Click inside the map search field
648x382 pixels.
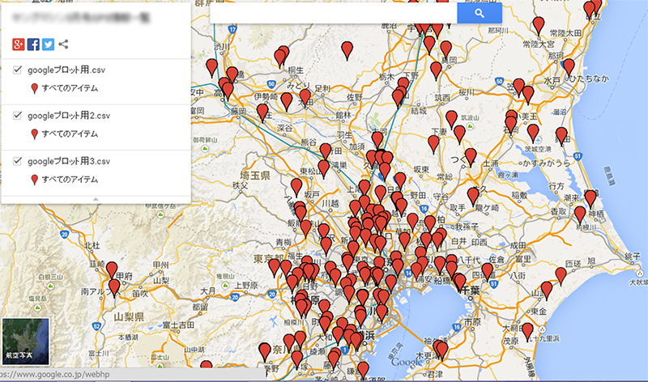click(x=332, y=13)
